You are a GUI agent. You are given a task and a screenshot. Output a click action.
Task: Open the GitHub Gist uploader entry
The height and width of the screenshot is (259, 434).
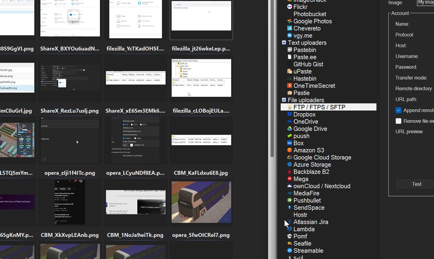tap(308, 64)
